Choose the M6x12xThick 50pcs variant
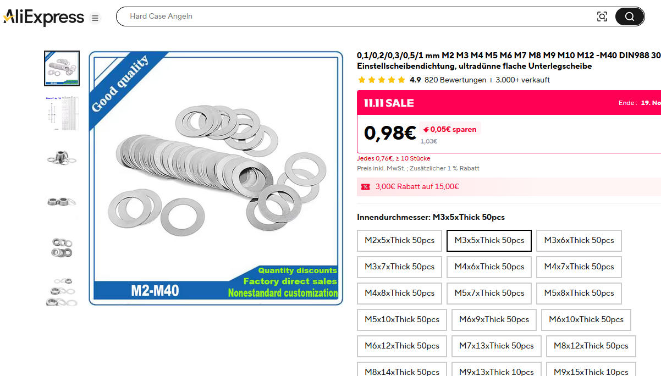This screenshot has height=376, width=661. (402, 346)
